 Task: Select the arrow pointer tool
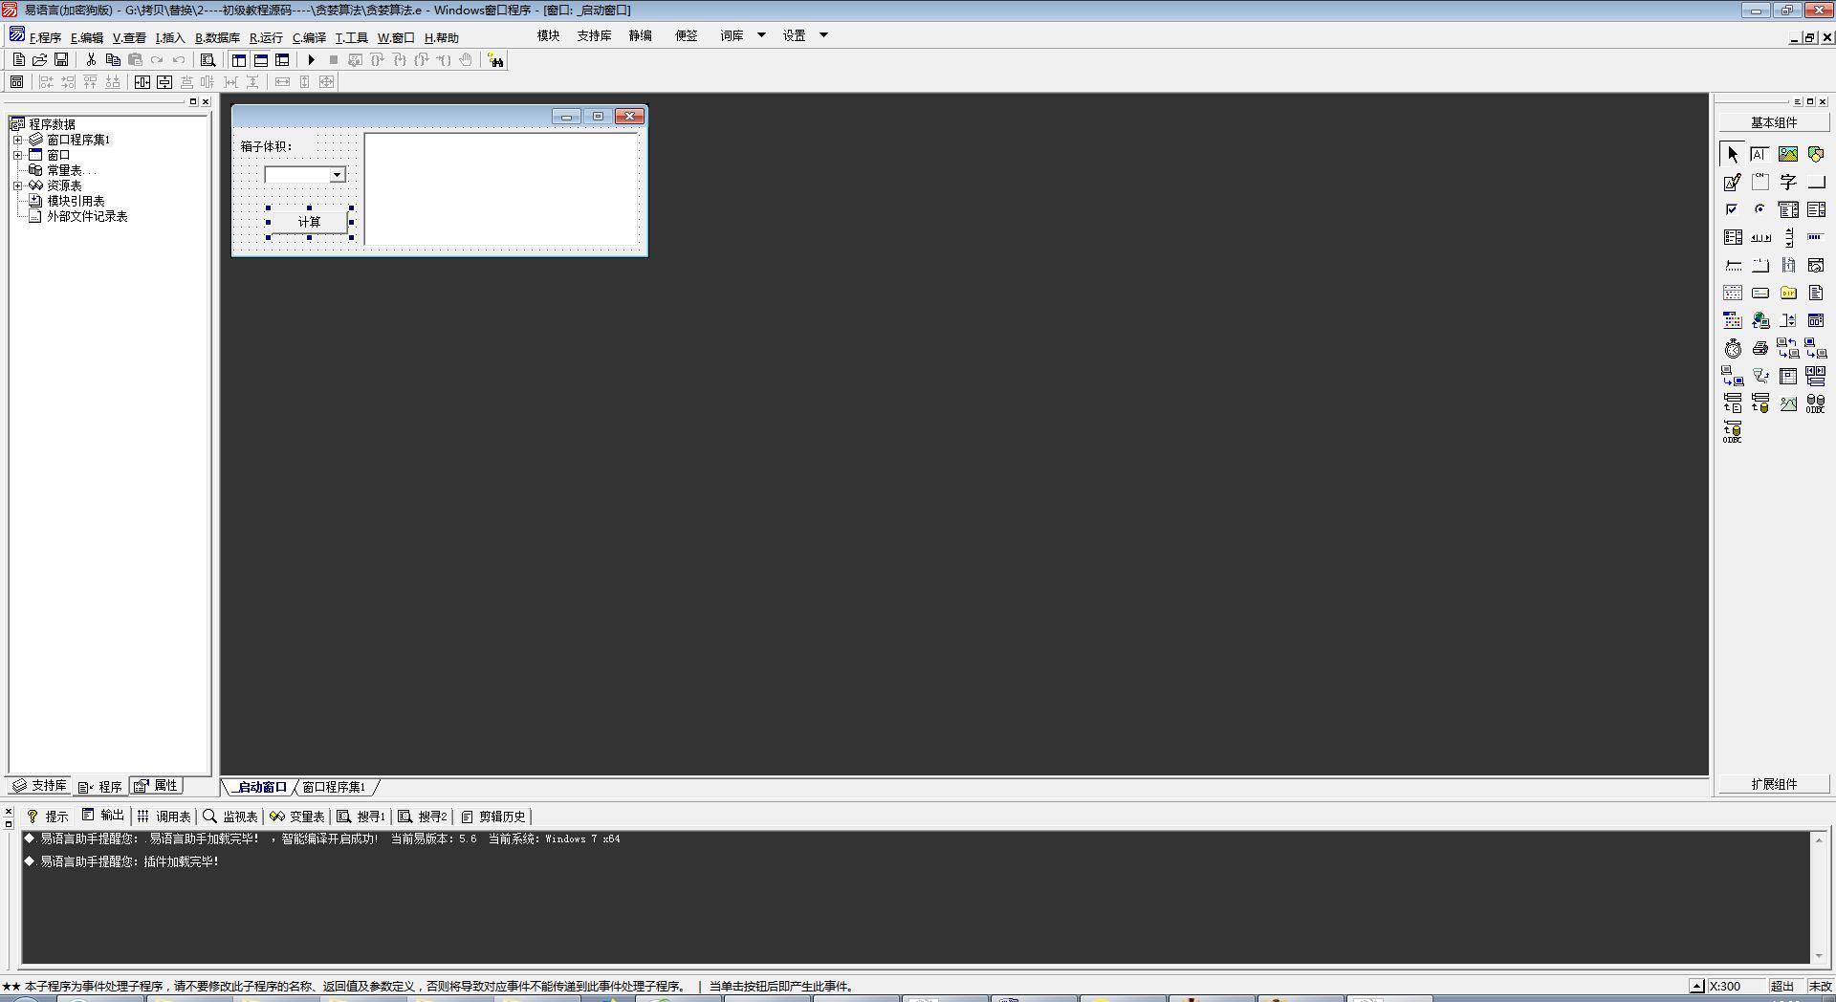click(1732, 154)
